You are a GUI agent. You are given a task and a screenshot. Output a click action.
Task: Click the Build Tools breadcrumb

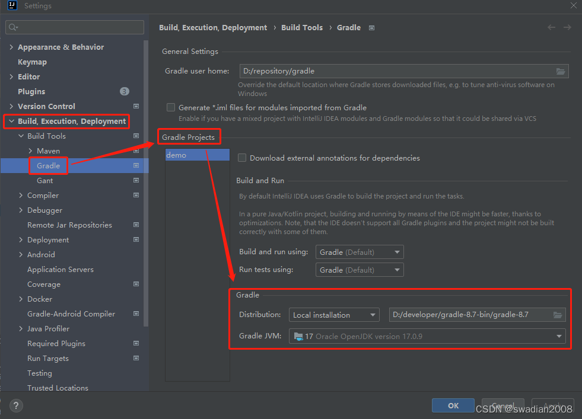pyautogui.click(x=302, y=28)
